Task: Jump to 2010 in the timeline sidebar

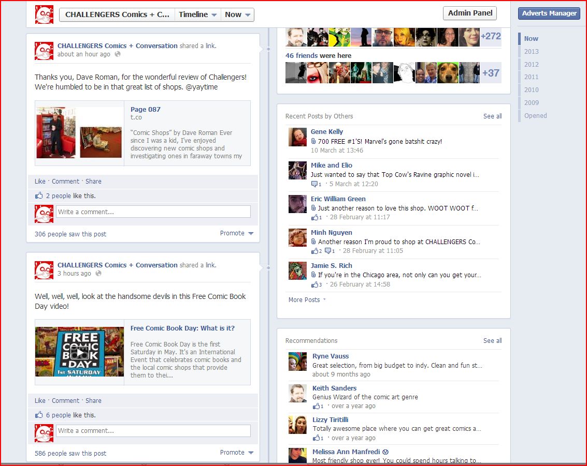Action: click(x=531, y=89)
